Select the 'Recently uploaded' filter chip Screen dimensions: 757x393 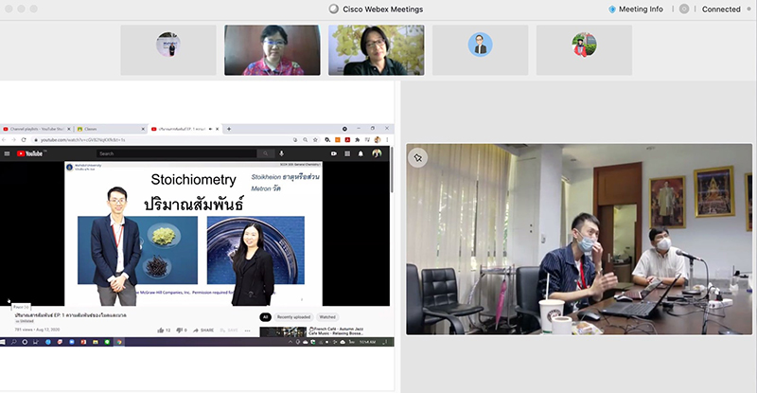coord(293,317)
